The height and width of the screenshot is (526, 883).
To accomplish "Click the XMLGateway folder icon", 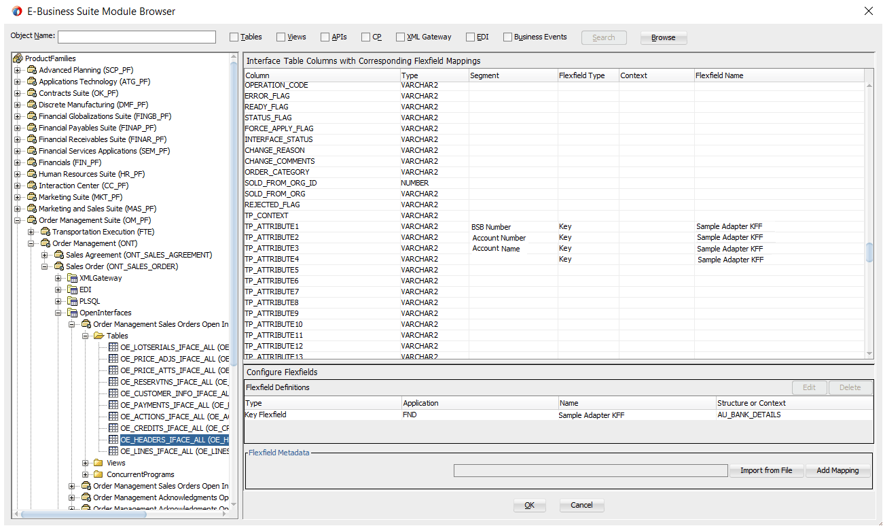I will point(72,278).
